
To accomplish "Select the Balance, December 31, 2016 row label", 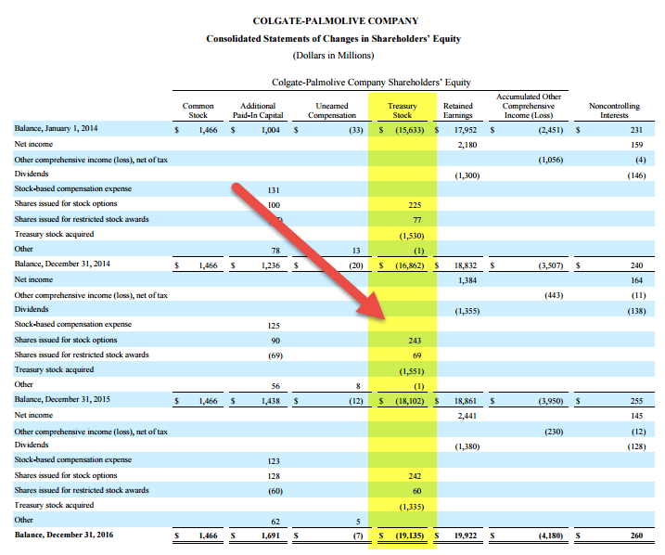I will click(x=64, y=535).
